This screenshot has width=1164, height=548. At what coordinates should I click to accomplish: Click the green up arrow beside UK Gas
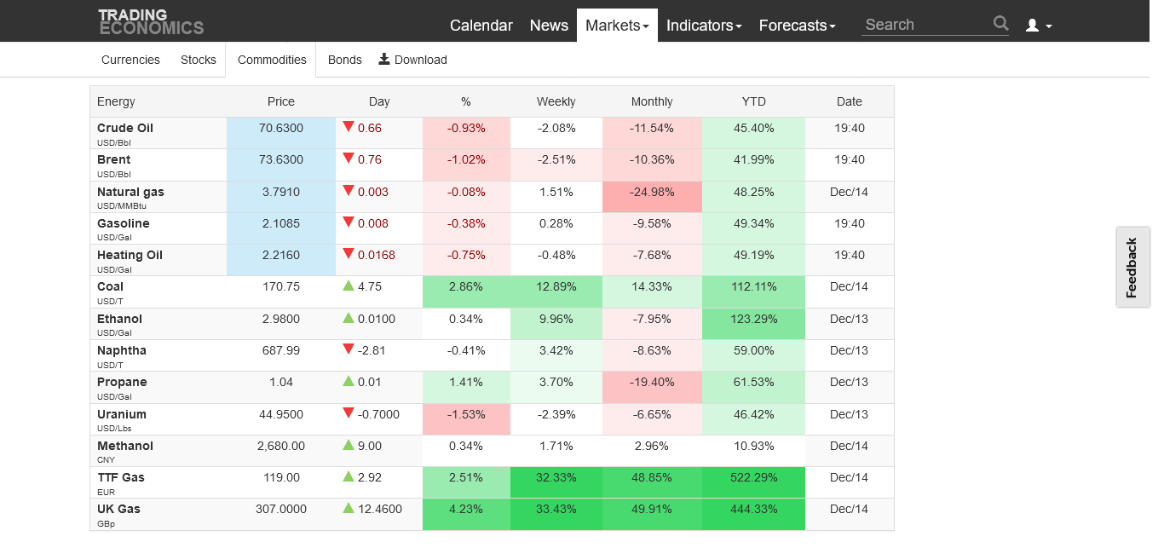pos(348,508)
